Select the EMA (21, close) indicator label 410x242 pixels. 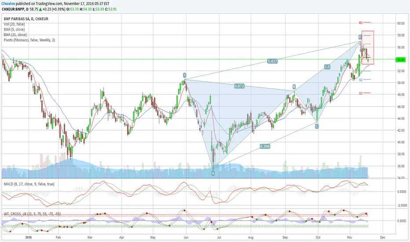click(15, 34)
